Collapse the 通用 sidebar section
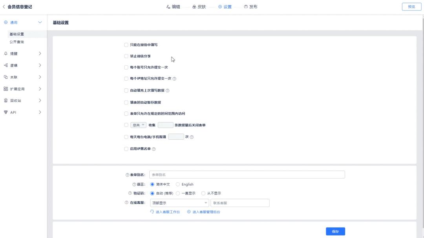Screen dimensions: 424x238 pos(40,22)
